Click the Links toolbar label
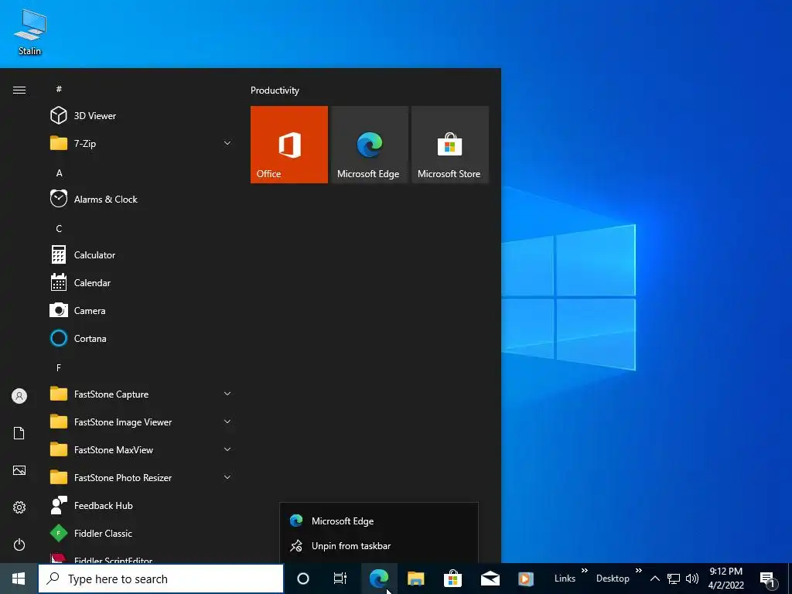Viewport: 792px width, 594px height. [x=565, y=579]
